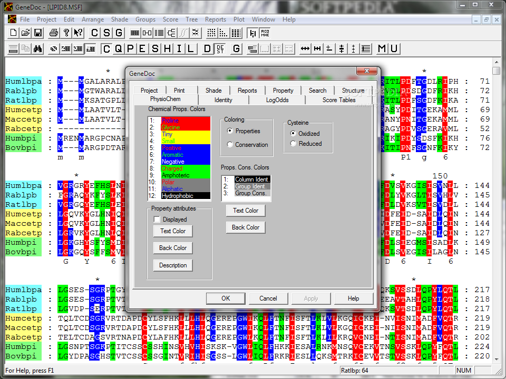Image resolution: width=506 pixels, height=379 pixels.
Task: Click the vertical scrollbar down arrow
Action: pyautogui.click(x=497, y=360)
